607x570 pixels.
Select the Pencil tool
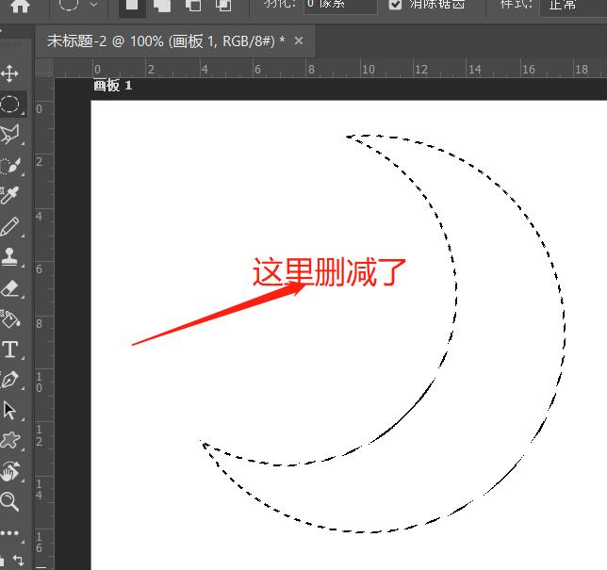tap(10, 227)
